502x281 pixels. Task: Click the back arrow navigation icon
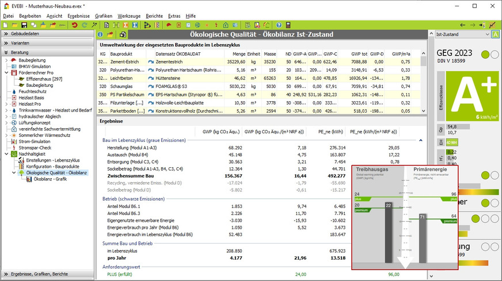point(464,25)
